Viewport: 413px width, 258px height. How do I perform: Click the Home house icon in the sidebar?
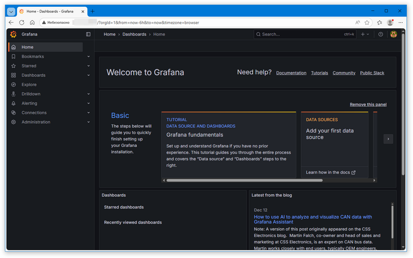[x=13, y=47]
